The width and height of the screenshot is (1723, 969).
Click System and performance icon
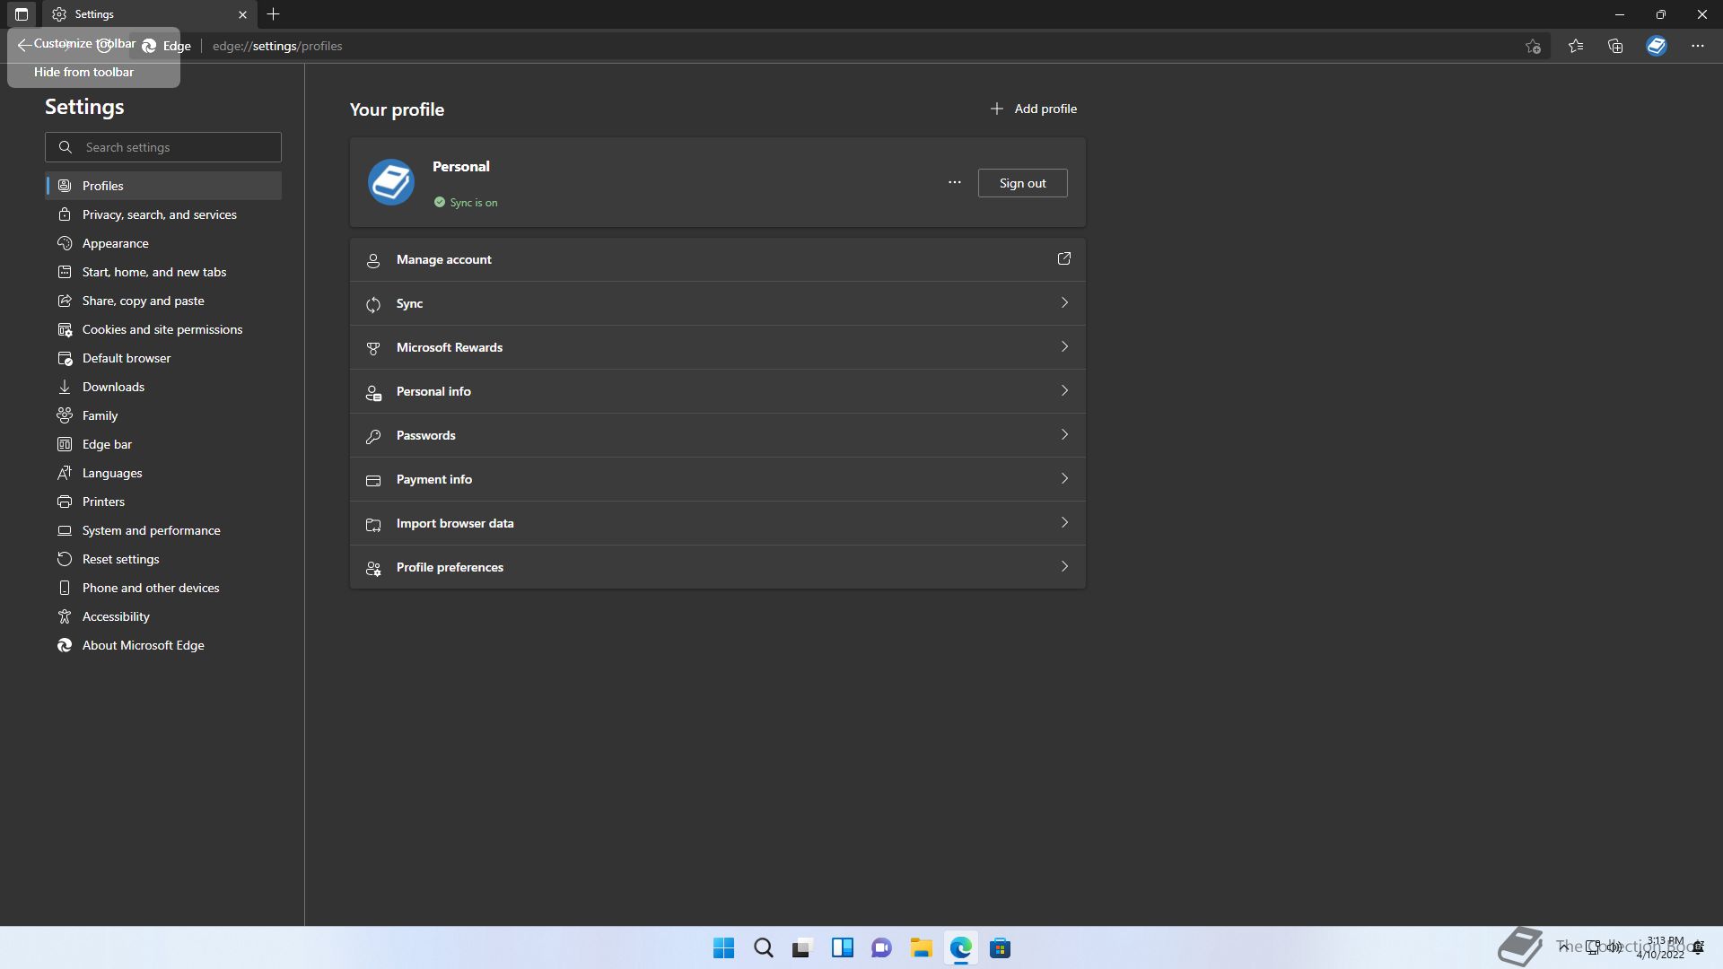pos(65,530)
